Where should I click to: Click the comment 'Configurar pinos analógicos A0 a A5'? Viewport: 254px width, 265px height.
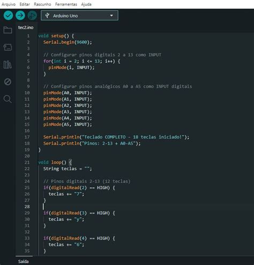point(117,86)
